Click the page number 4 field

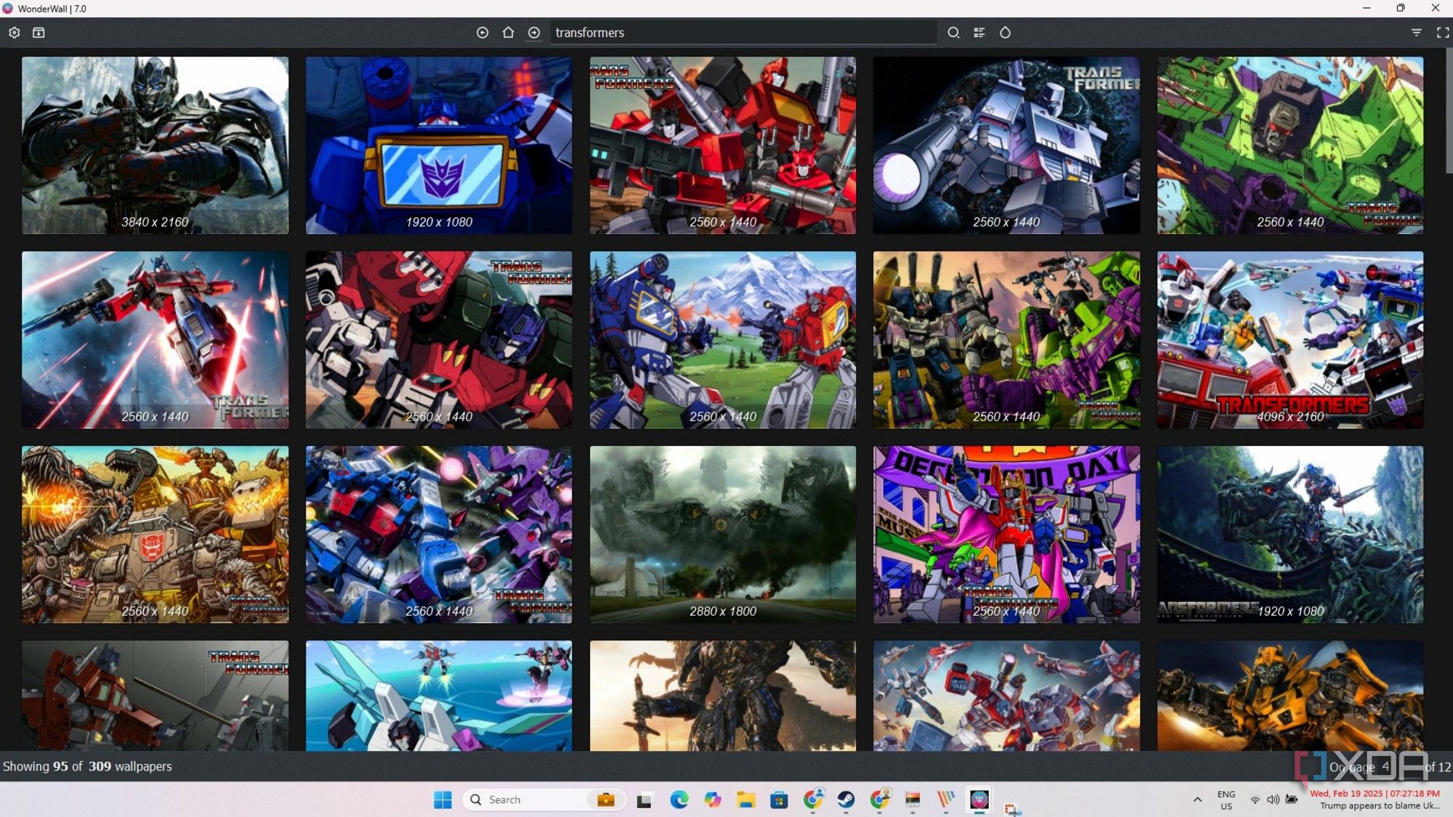(x=1399, y=767)
